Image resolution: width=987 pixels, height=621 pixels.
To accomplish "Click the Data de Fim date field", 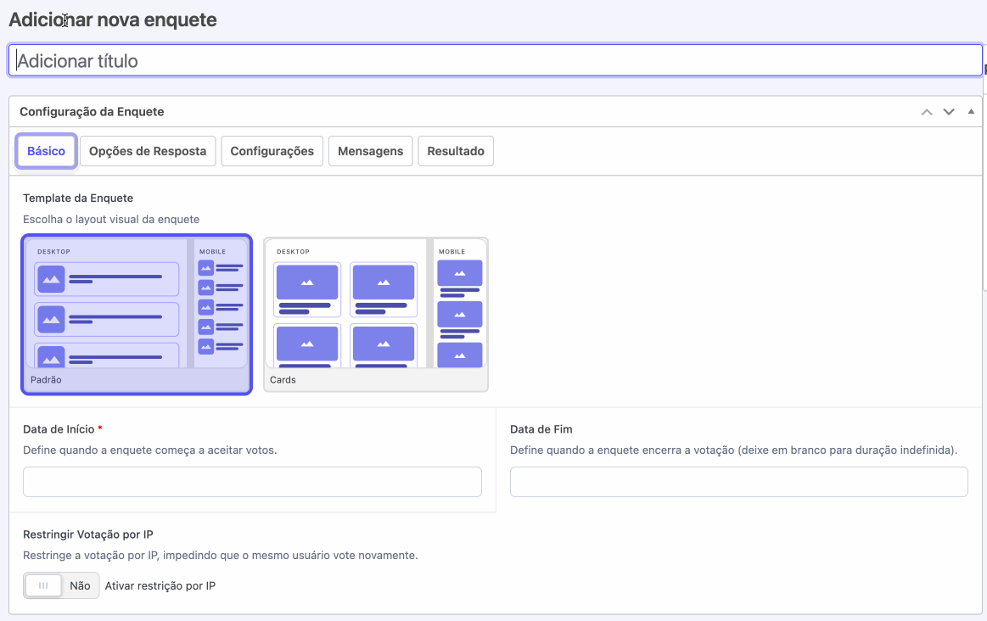I will point(738,481).
